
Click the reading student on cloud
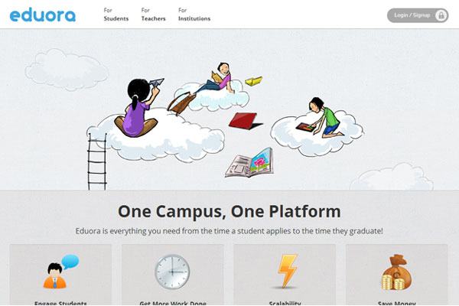pyautogui.click(x=215, y=77)
